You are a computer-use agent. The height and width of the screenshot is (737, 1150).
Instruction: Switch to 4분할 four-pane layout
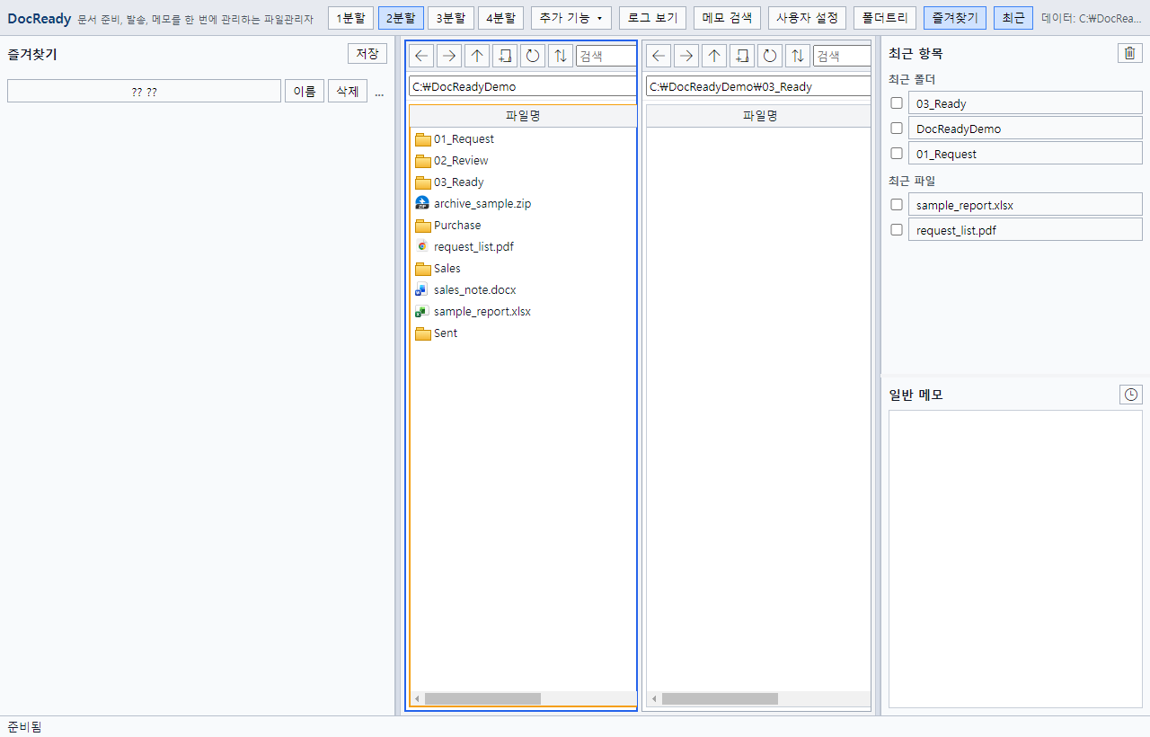click(x=501, y=18)
